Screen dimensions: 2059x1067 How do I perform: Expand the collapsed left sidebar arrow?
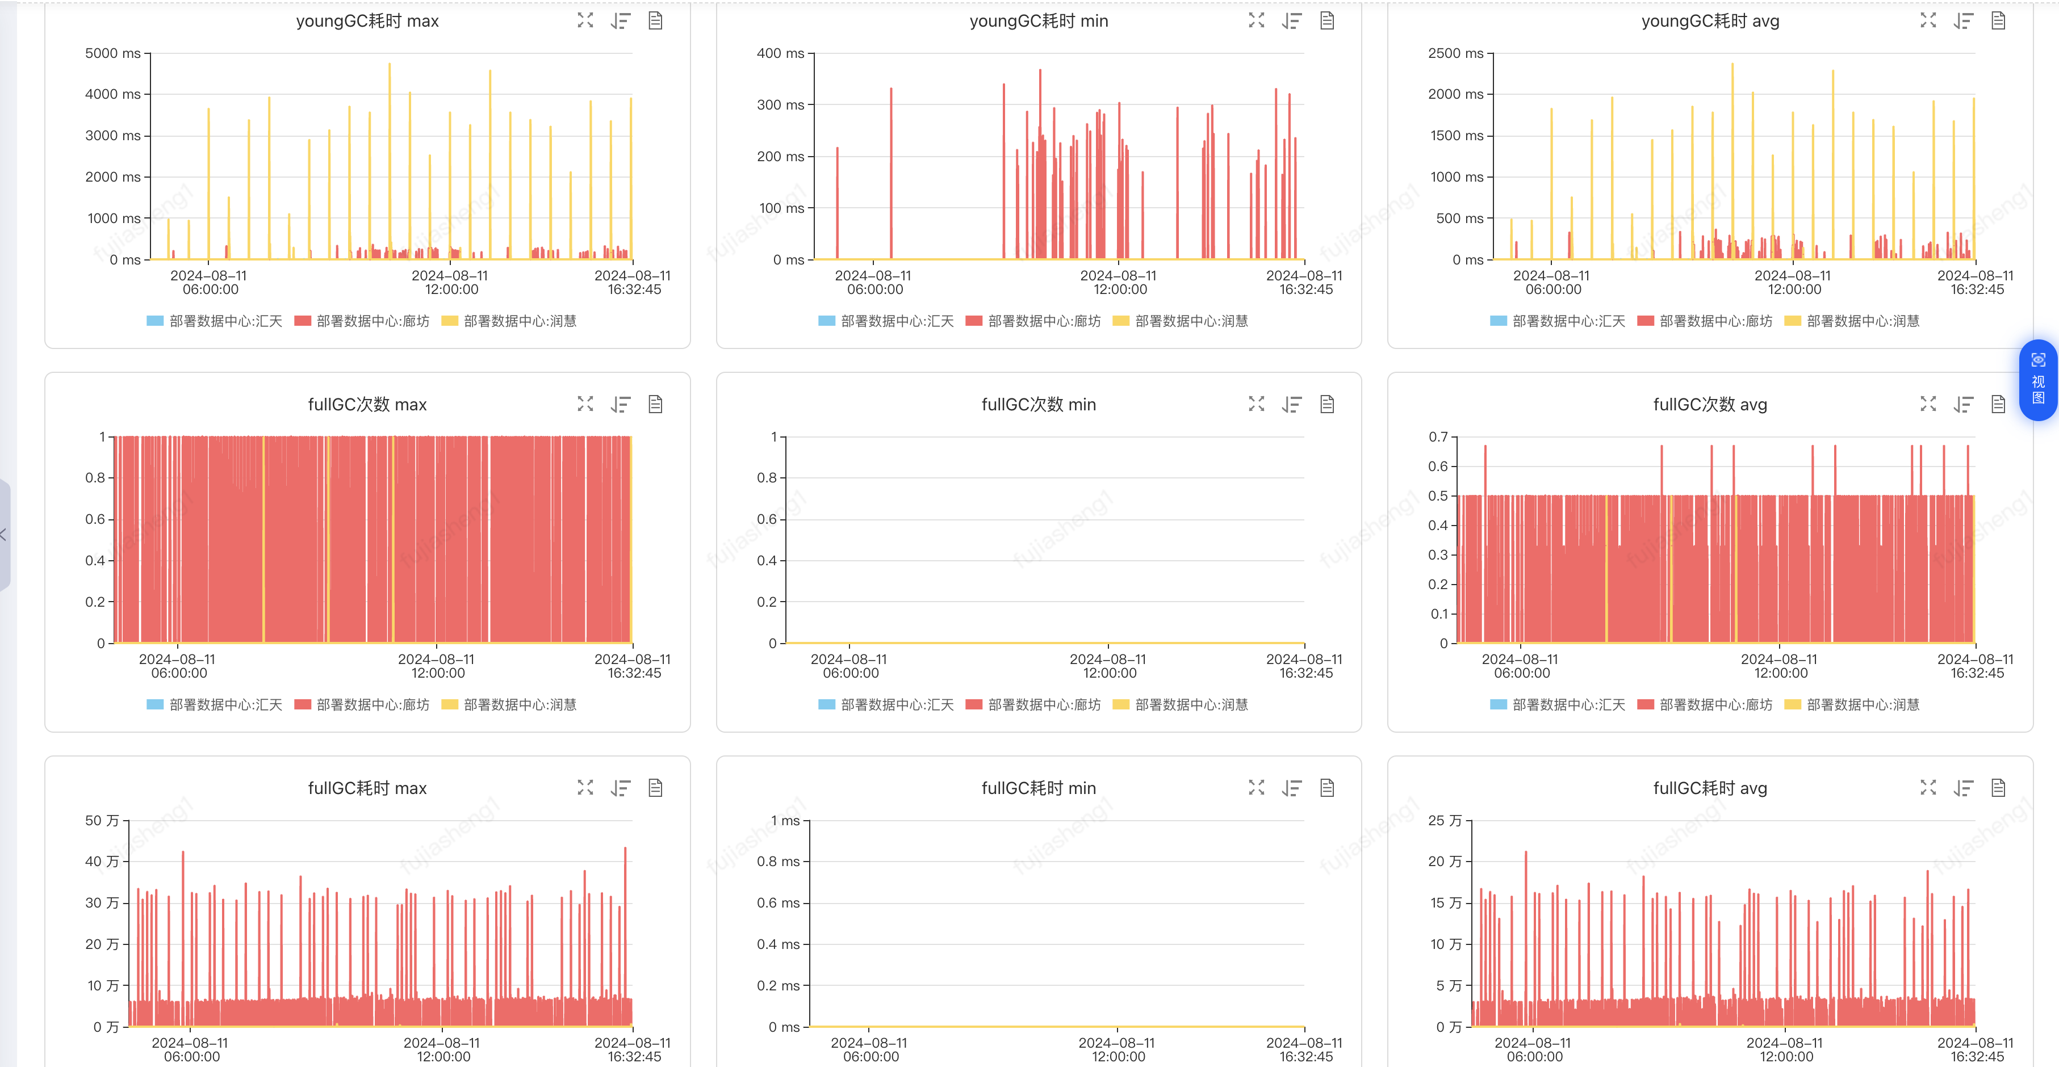[4, 534]
